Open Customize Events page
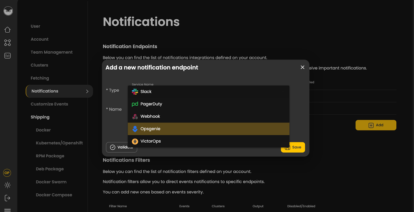414x212 pixels. click(x=49, y=104)
